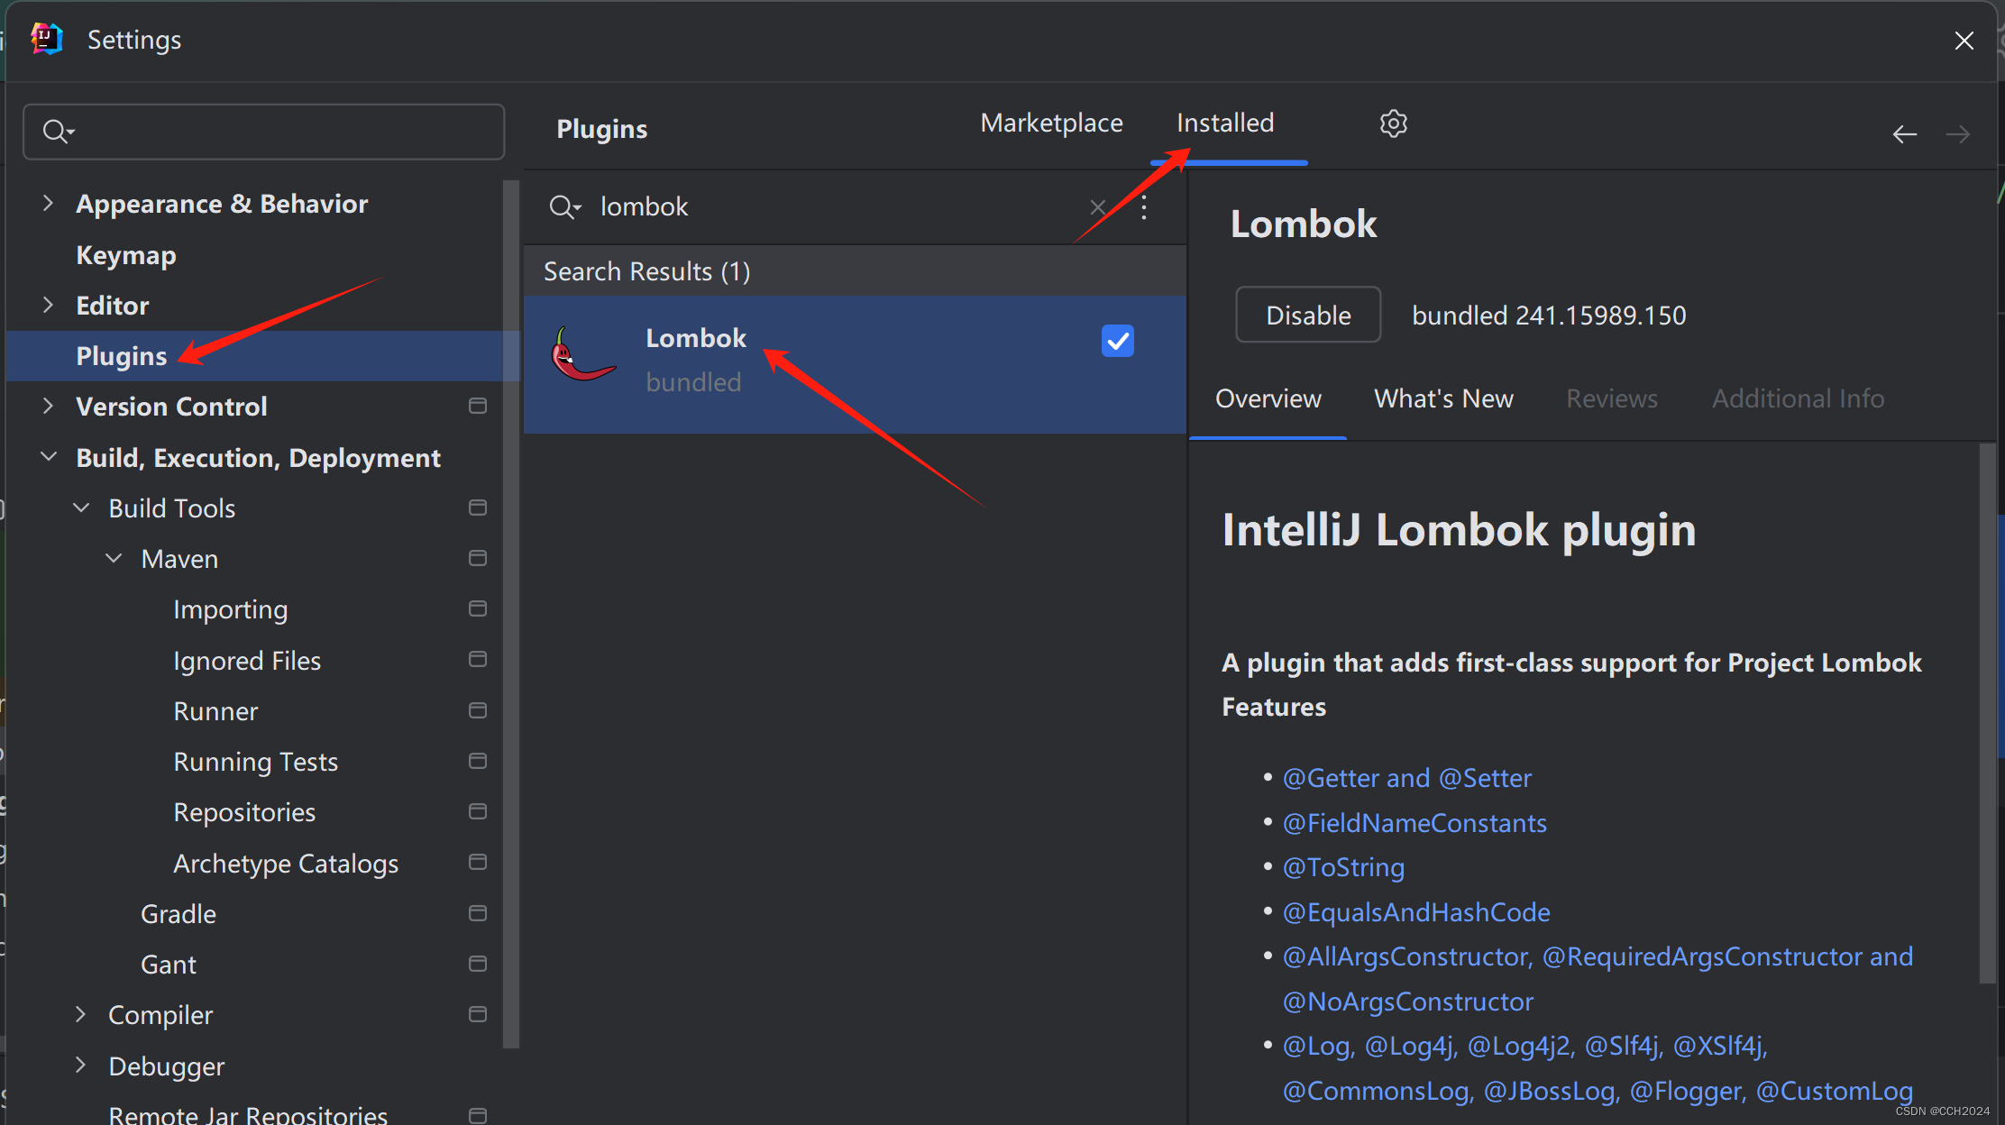Click the search magnifier in the settings sidebar
Image resolution: width=2005 pixels, height=1125 pixels.
pos(58,132)
